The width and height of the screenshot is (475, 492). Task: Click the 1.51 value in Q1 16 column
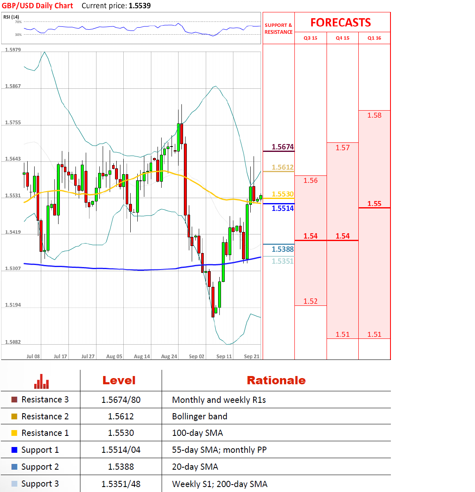tap(374, 334)
